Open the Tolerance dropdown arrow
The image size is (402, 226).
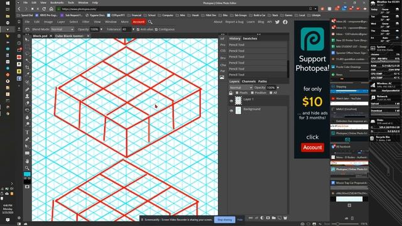click(133, 30)
